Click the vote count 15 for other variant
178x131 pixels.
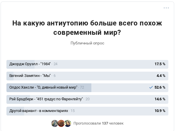[x=73, y=111]
